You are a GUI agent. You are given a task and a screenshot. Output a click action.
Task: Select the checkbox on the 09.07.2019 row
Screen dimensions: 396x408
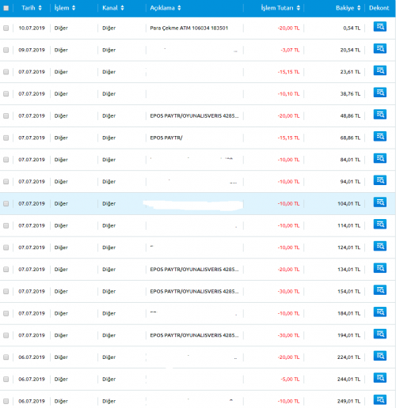click(6, 50)
